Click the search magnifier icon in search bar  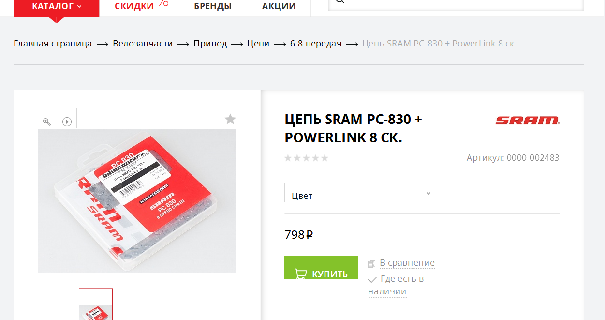click(x=340, y=1)
